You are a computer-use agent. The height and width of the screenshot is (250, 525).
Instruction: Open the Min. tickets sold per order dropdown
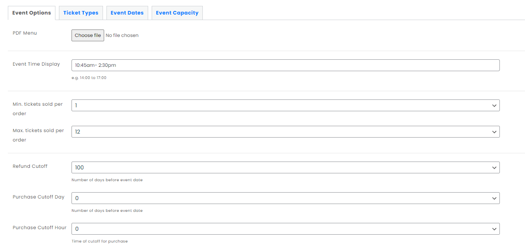coord(285,105)
